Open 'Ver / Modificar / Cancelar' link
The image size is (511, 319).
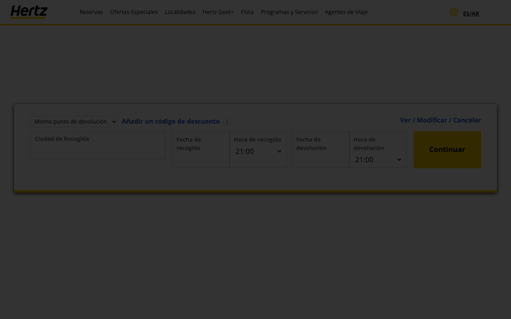(x=440, y=120)
